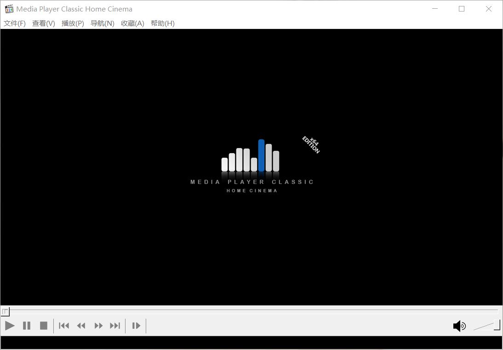Close the Media Player Classic window
Viewport: 503px width, 350px height.
pos(489,9)
